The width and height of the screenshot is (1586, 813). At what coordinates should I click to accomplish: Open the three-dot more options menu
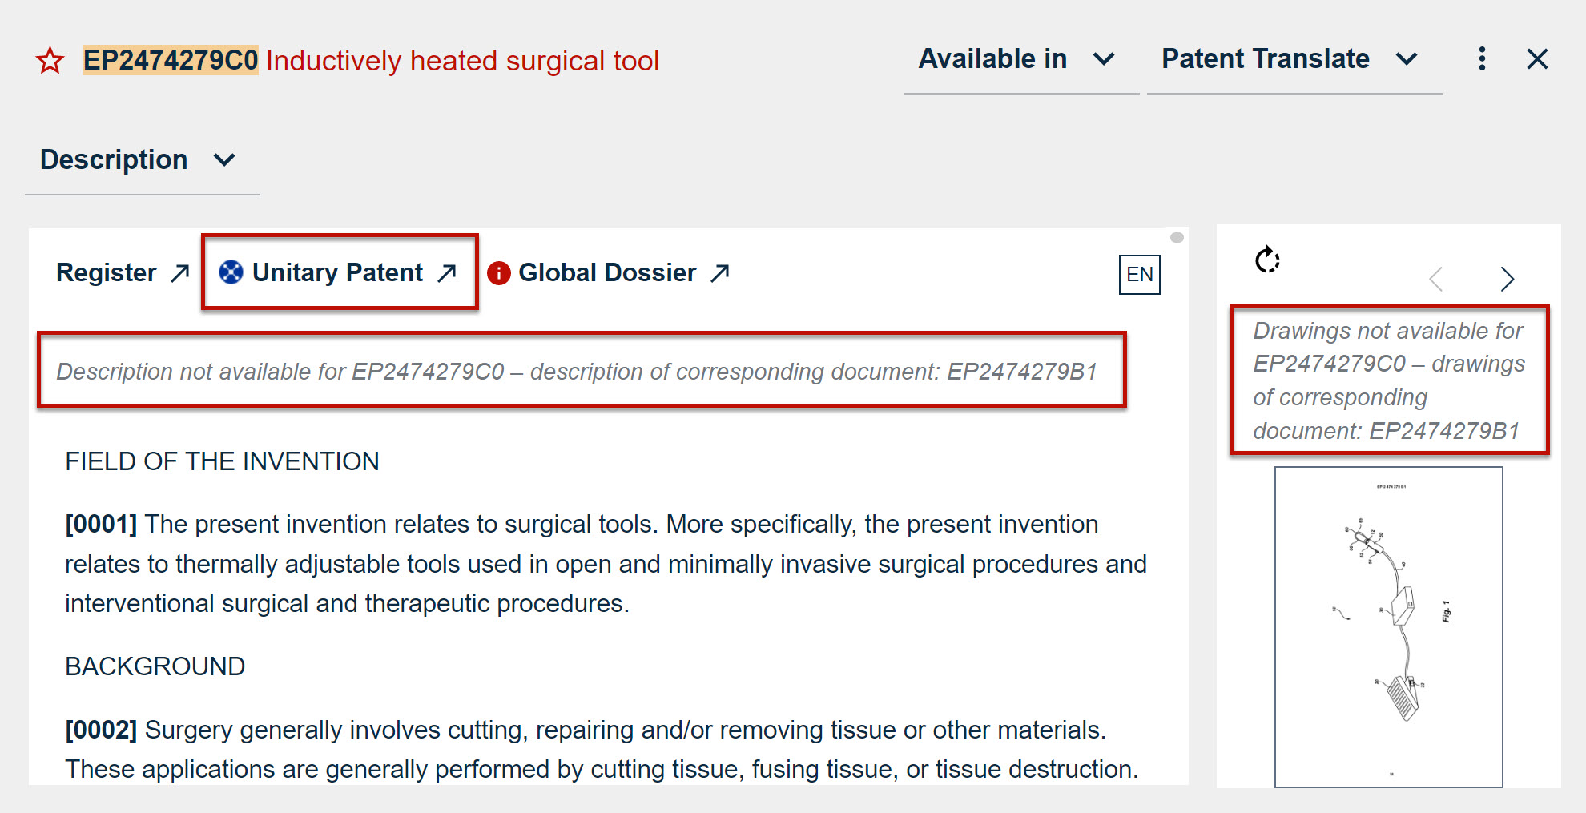point(1482,58)
